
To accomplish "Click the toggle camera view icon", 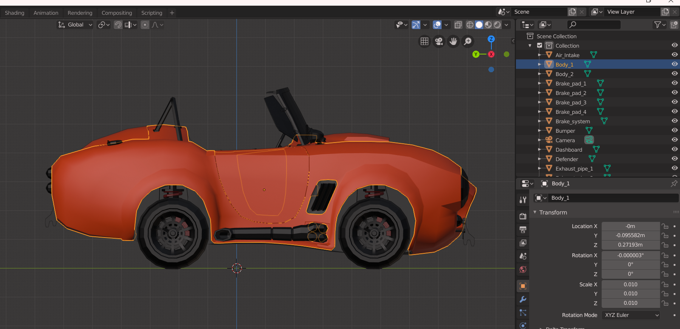I will [439, 41].
